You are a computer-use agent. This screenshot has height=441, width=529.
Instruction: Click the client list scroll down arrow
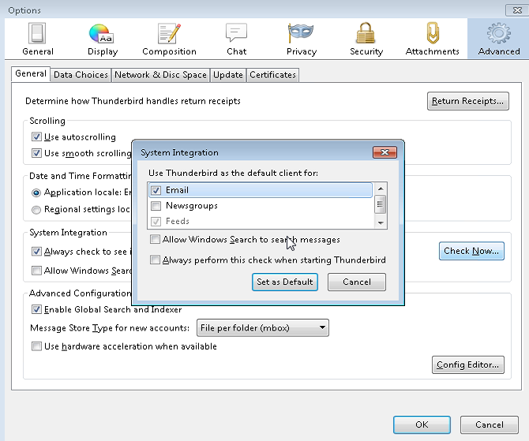[381, 222]
